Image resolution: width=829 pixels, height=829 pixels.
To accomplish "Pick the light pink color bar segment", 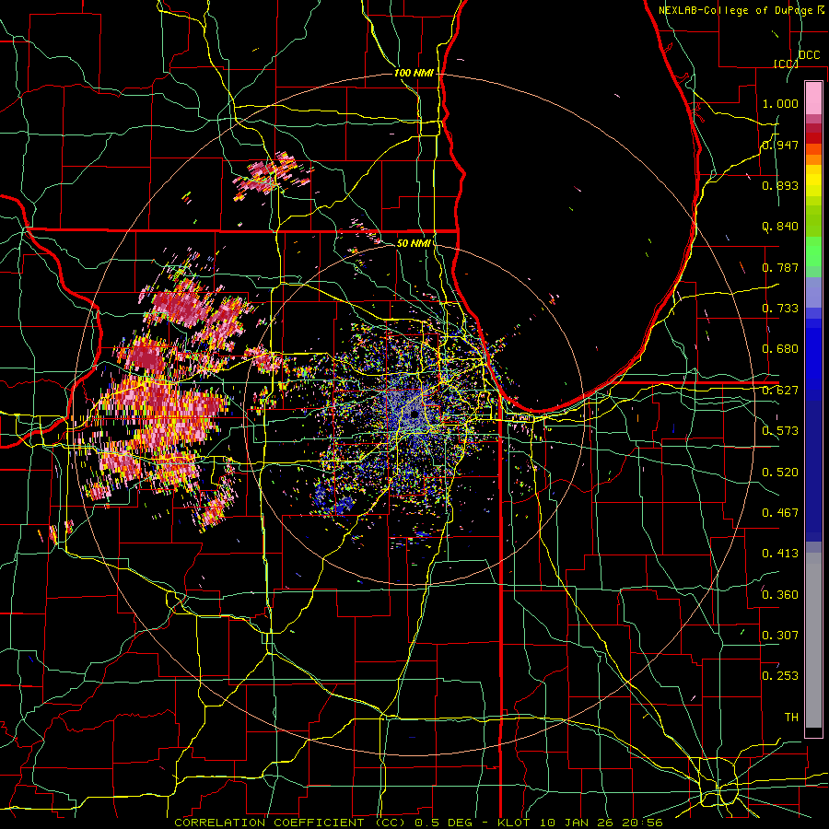I will 813,98.
